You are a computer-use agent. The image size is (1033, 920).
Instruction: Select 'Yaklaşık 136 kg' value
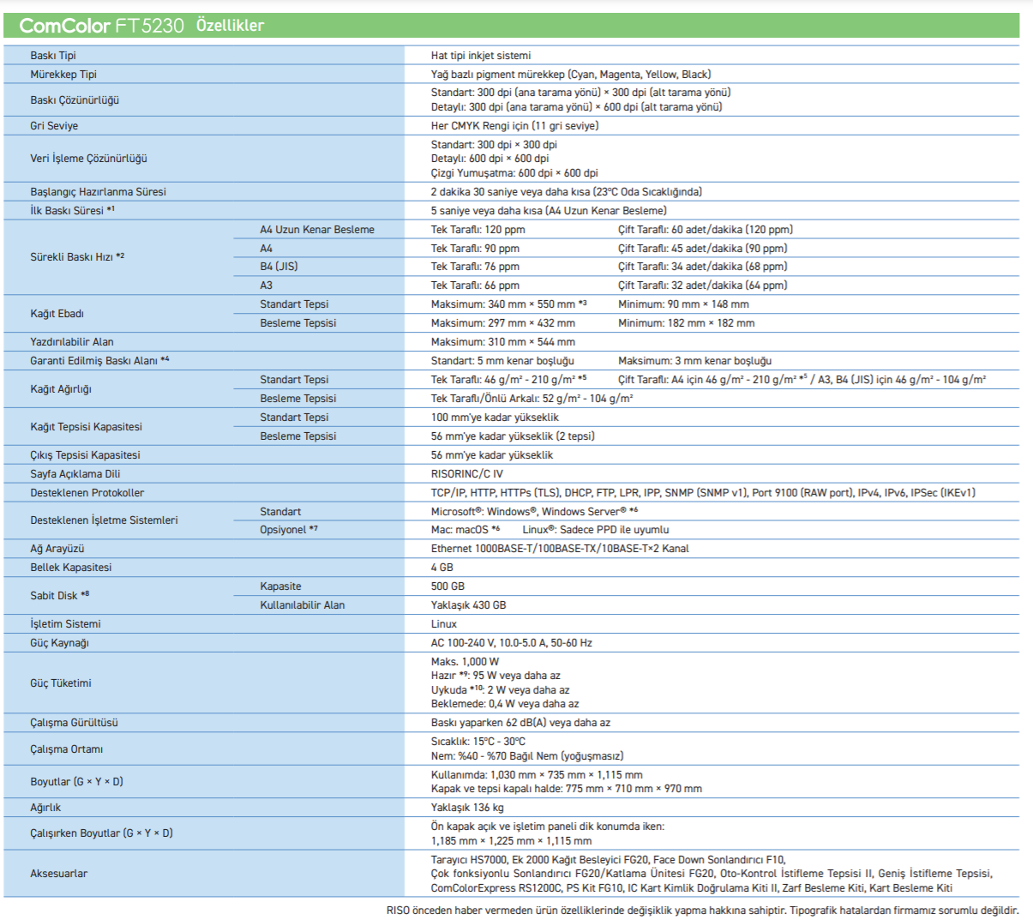tap(467, 808)
